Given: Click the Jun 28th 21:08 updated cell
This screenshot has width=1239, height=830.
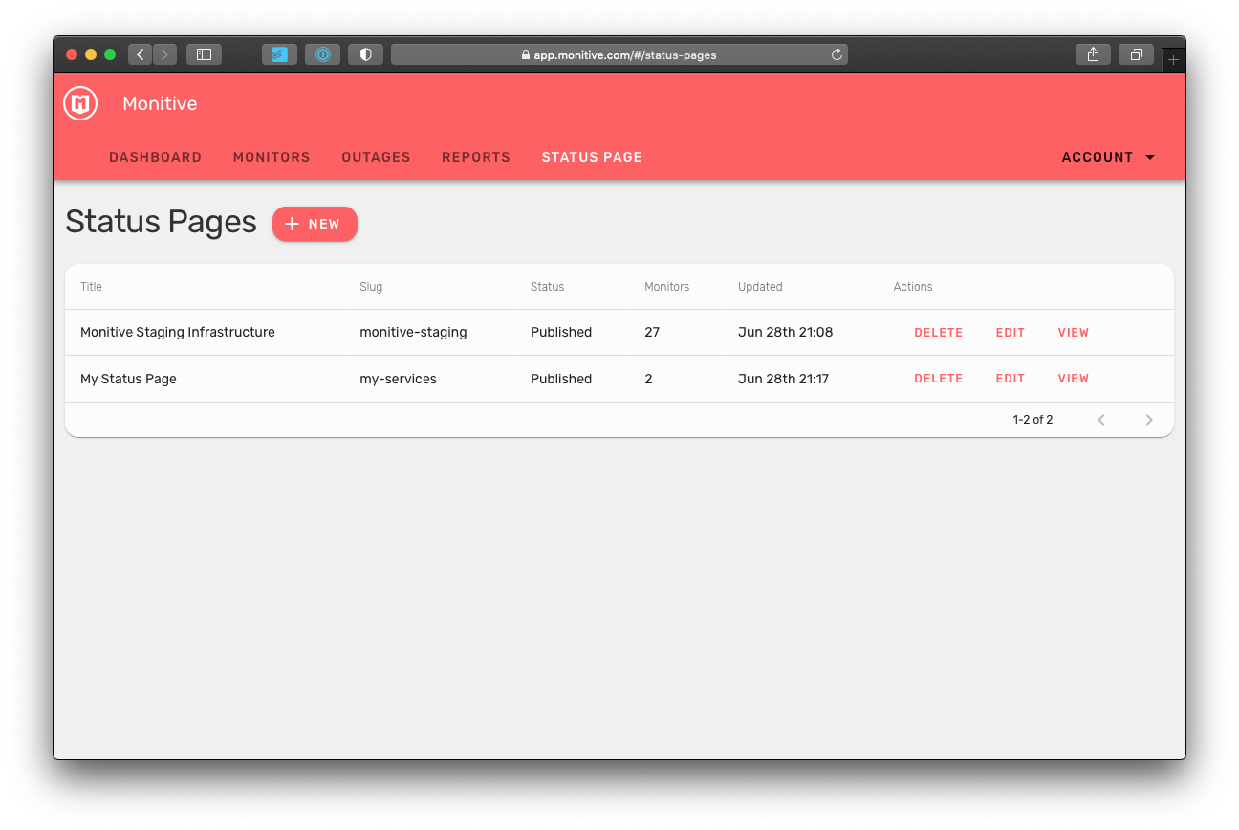Looking at the screenshot, I should pos(785,333).
